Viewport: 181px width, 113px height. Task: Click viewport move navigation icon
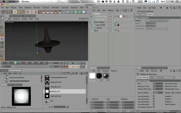(x=80, y=19)
